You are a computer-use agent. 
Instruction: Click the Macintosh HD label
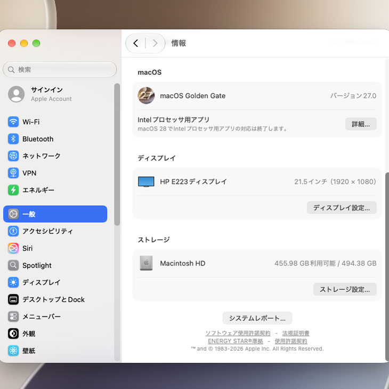183,263
